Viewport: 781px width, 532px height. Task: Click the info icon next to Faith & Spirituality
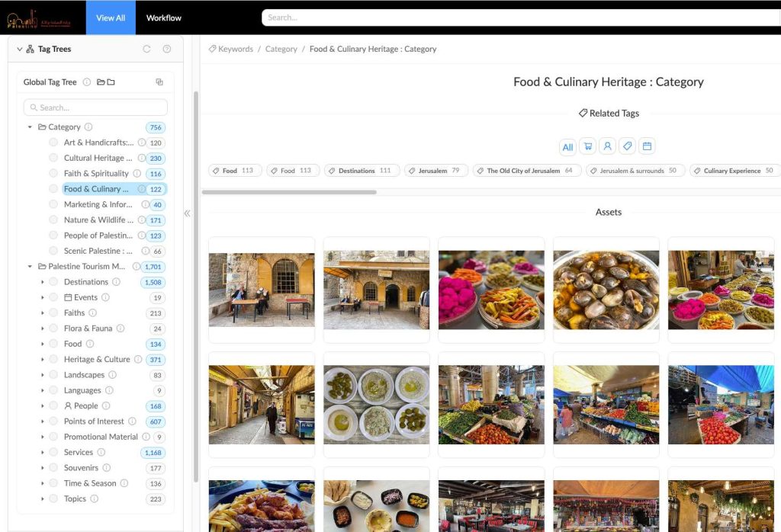(x=137, y=174)
